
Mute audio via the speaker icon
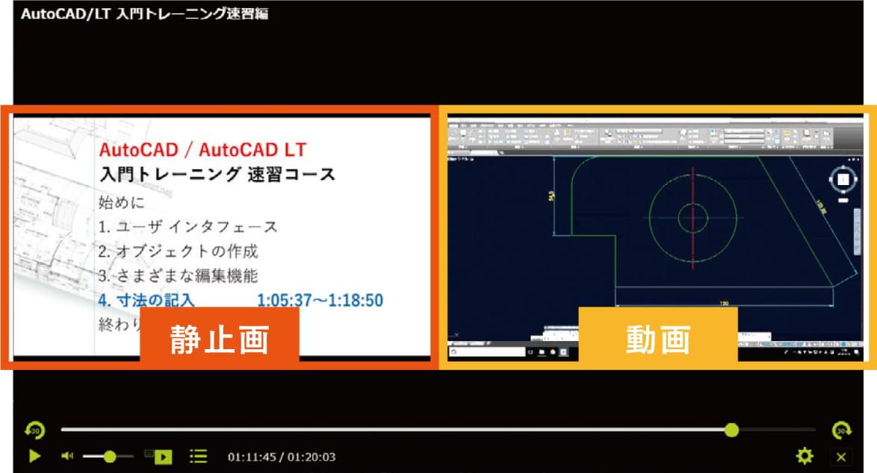(67, 455)
